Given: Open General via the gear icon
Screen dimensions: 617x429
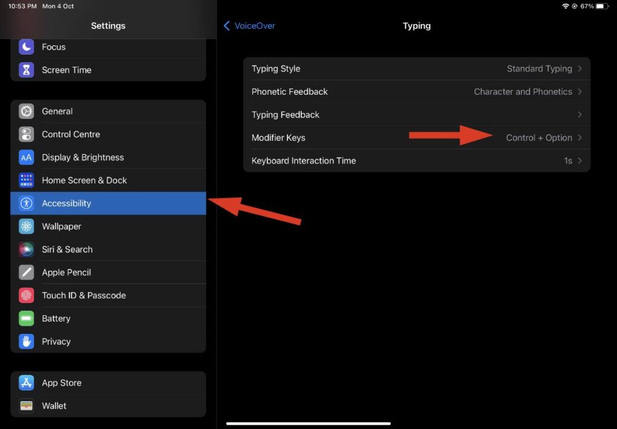Looking at the screenshot, I should click(27, 111).
